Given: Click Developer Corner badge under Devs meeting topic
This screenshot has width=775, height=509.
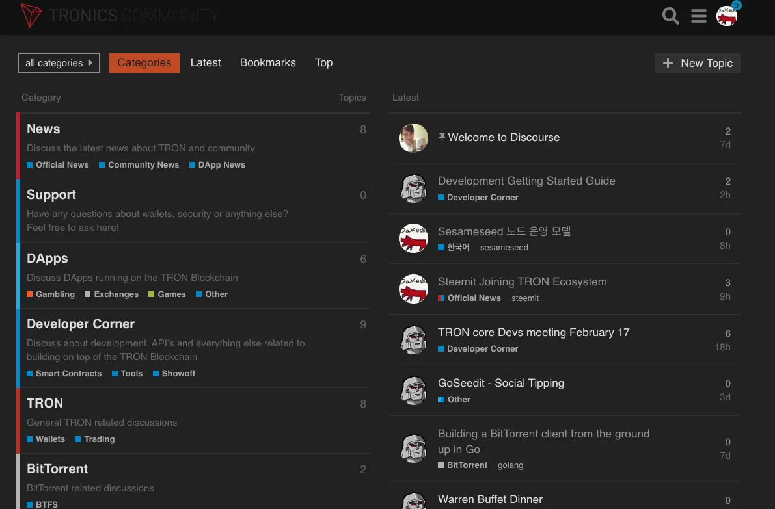Looking at the screenshot, I should pos(478,348).
